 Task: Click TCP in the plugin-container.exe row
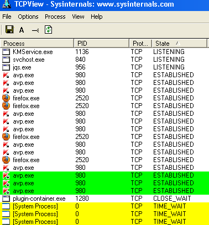coord(137,199)
